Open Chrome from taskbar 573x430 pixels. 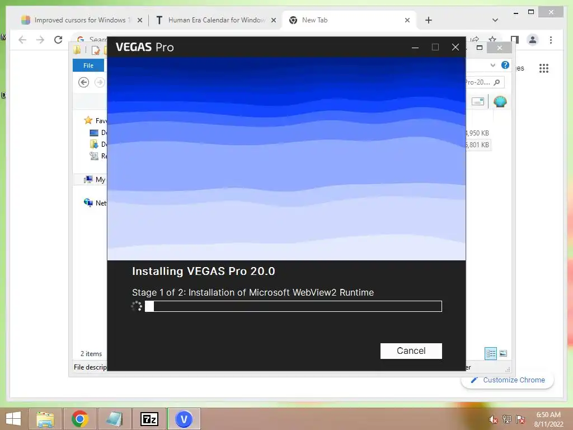79,419
